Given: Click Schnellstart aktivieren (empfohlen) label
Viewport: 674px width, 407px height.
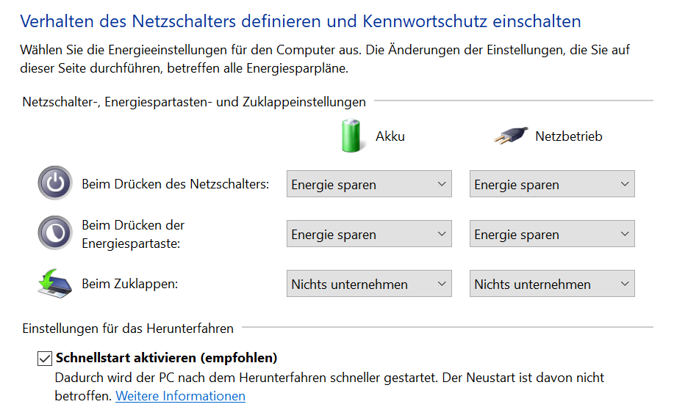Looking at the screenshot, I should [167, 358].
